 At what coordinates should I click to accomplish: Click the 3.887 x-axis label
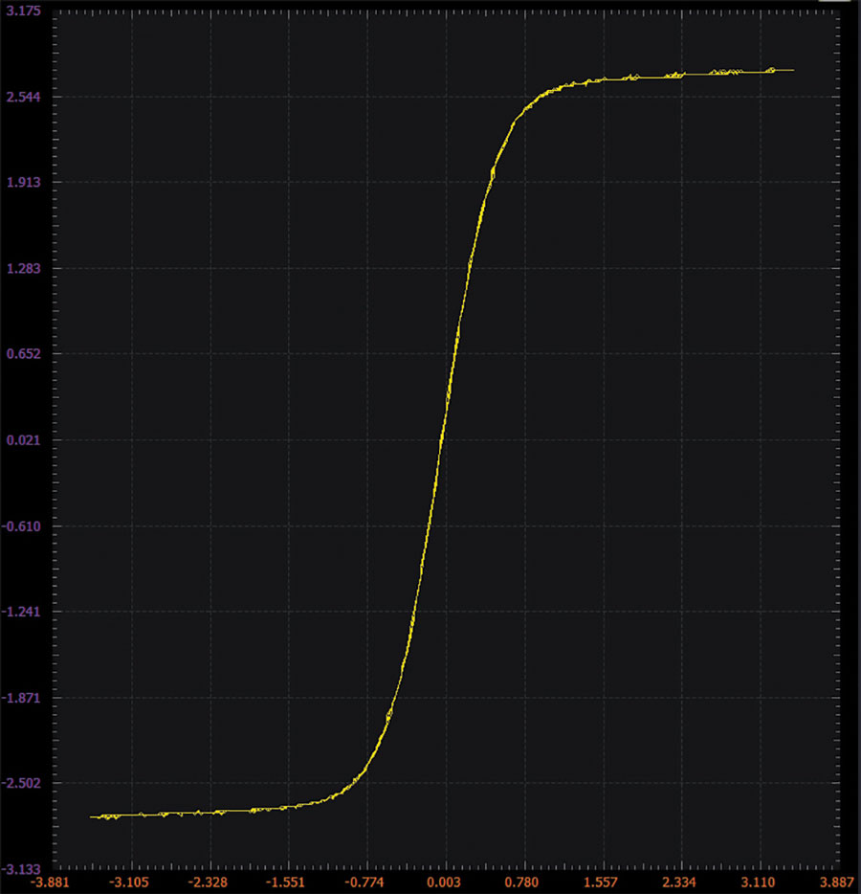(836, 883)
